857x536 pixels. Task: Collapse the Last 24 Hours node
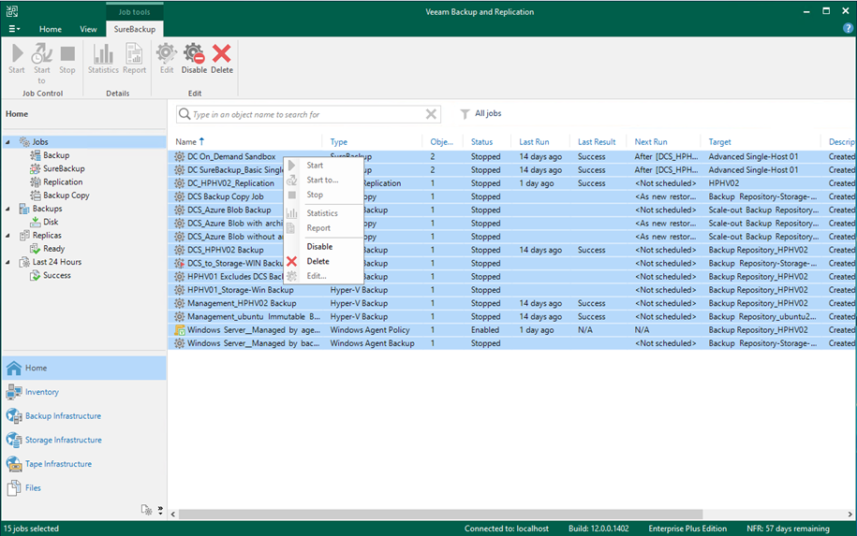(x=7, y=262)
